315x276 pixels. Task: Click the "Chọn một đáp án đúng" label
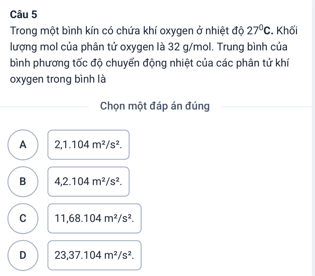coord(155,106)
